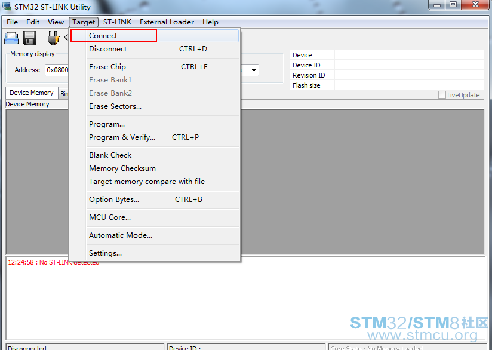Select Target memory compare with file
Image resolution: width=492 pixels, height=350 pixels.
click(155, 182)
